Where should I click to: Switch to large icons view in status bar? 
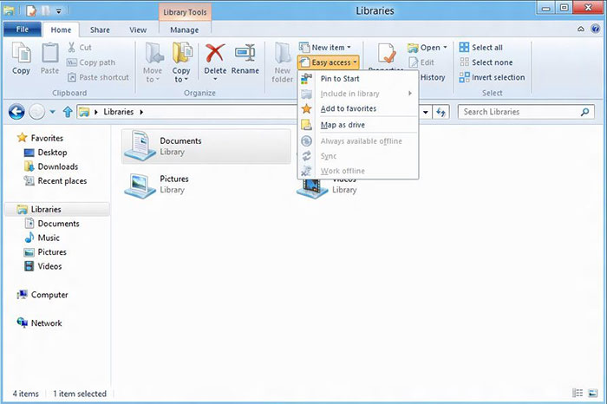pos(593,394)
